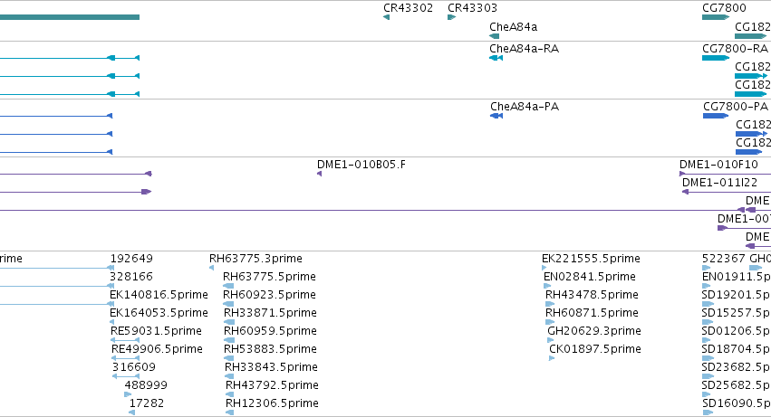The height and width of the screenshot is (417, 771).
Task: Click the CK01897.5prime EST marker
Action: (x=552, y=358)
